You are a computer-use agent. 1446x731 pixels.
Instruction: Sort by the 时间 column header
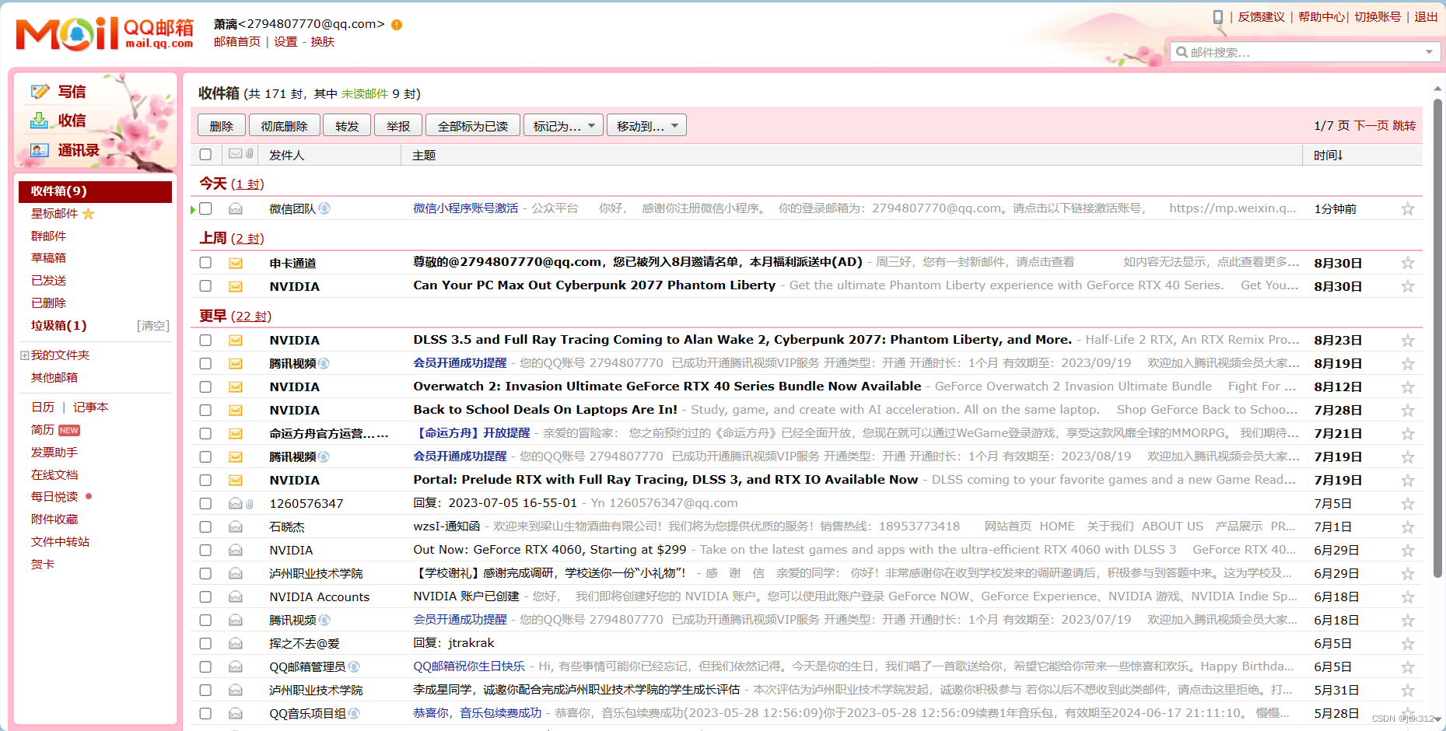point(1329,156)
